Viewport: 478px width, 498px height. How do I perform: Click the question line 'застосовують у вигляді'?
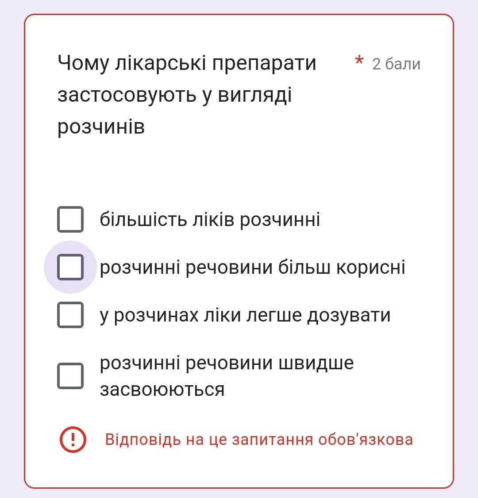pyautogui.click(x=174, y=95)
